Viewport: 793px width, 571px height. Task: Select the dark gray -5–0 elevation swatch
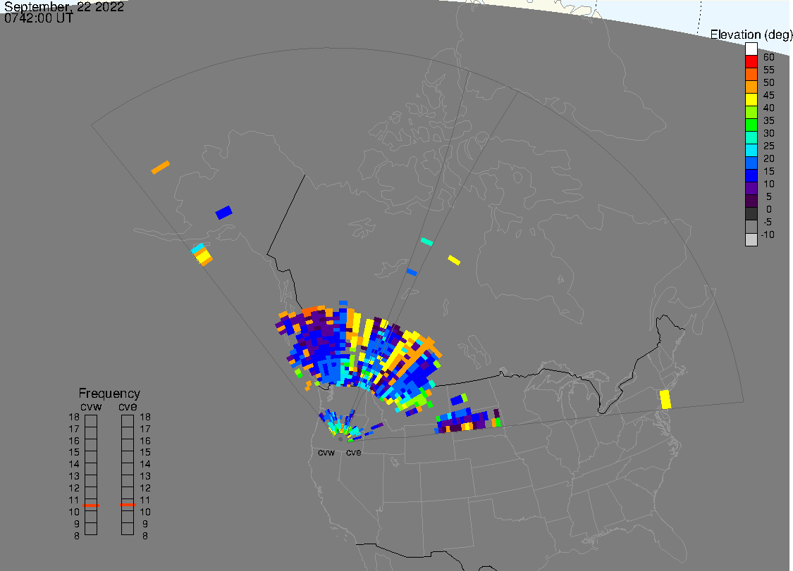click(x=751, y=214)
